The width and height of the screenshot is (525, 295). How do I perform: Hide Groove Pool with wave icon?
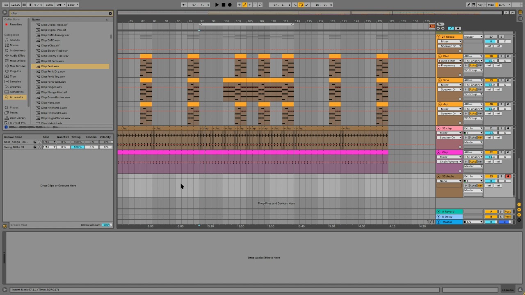coord(5,225)
